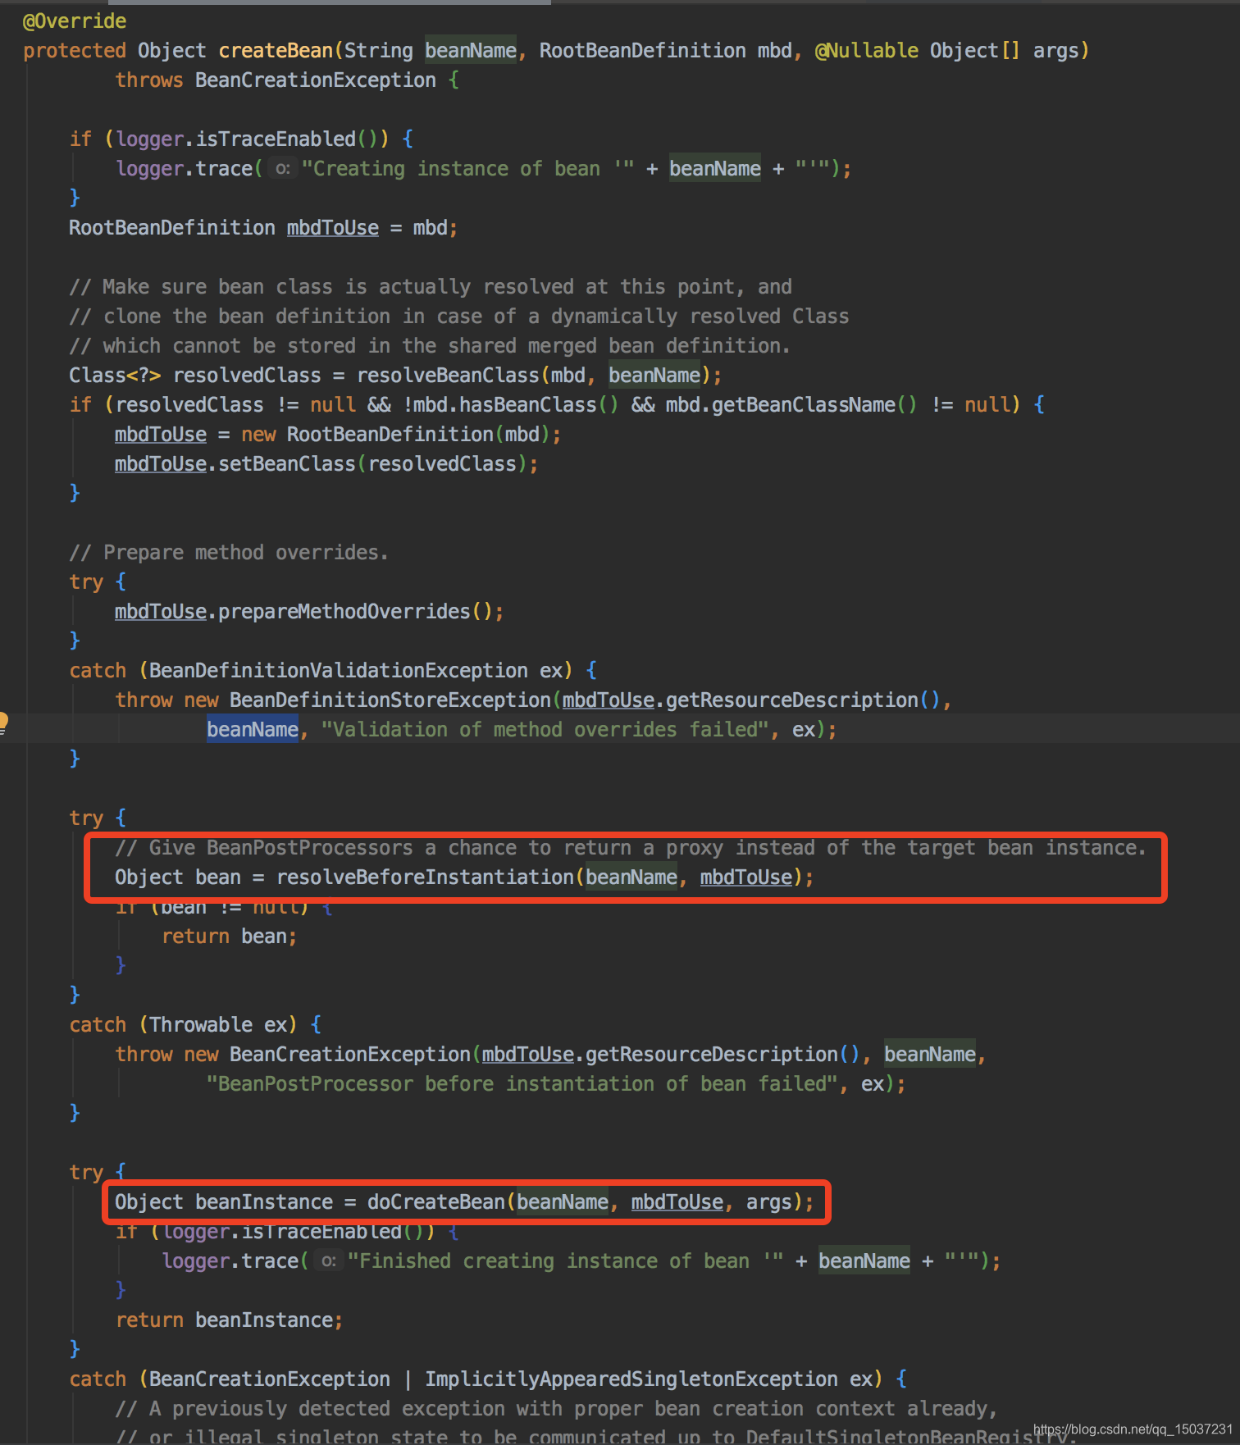Click the o: parameter hint before "Creating instance"
The width and height of the screenshot is (1240, 1445).
coord(282,169)
